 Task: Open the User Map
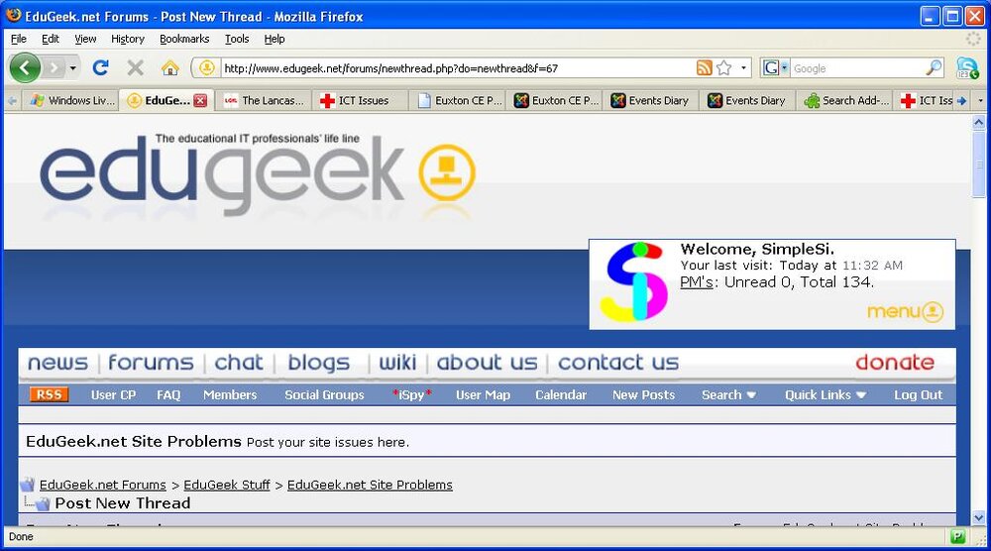483,395
